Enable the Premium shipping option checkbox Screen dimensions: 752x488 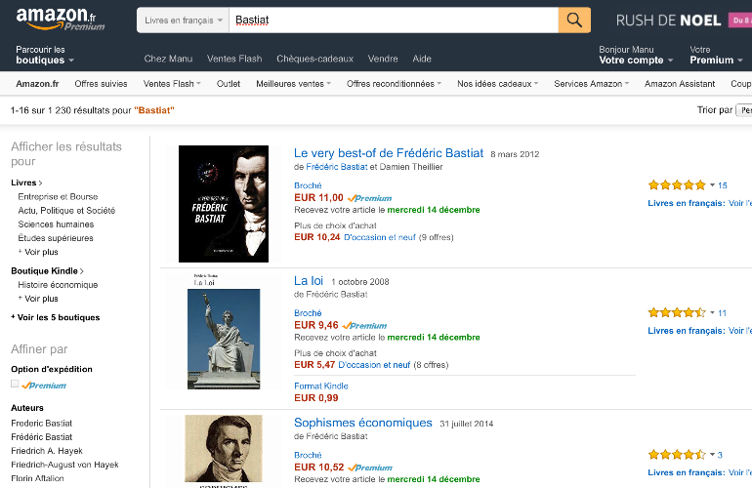tap(16, 385)
